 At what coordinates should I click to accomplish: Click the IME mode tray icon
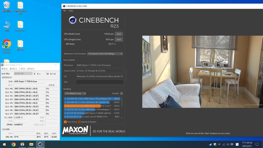click(x=237, y=144)
